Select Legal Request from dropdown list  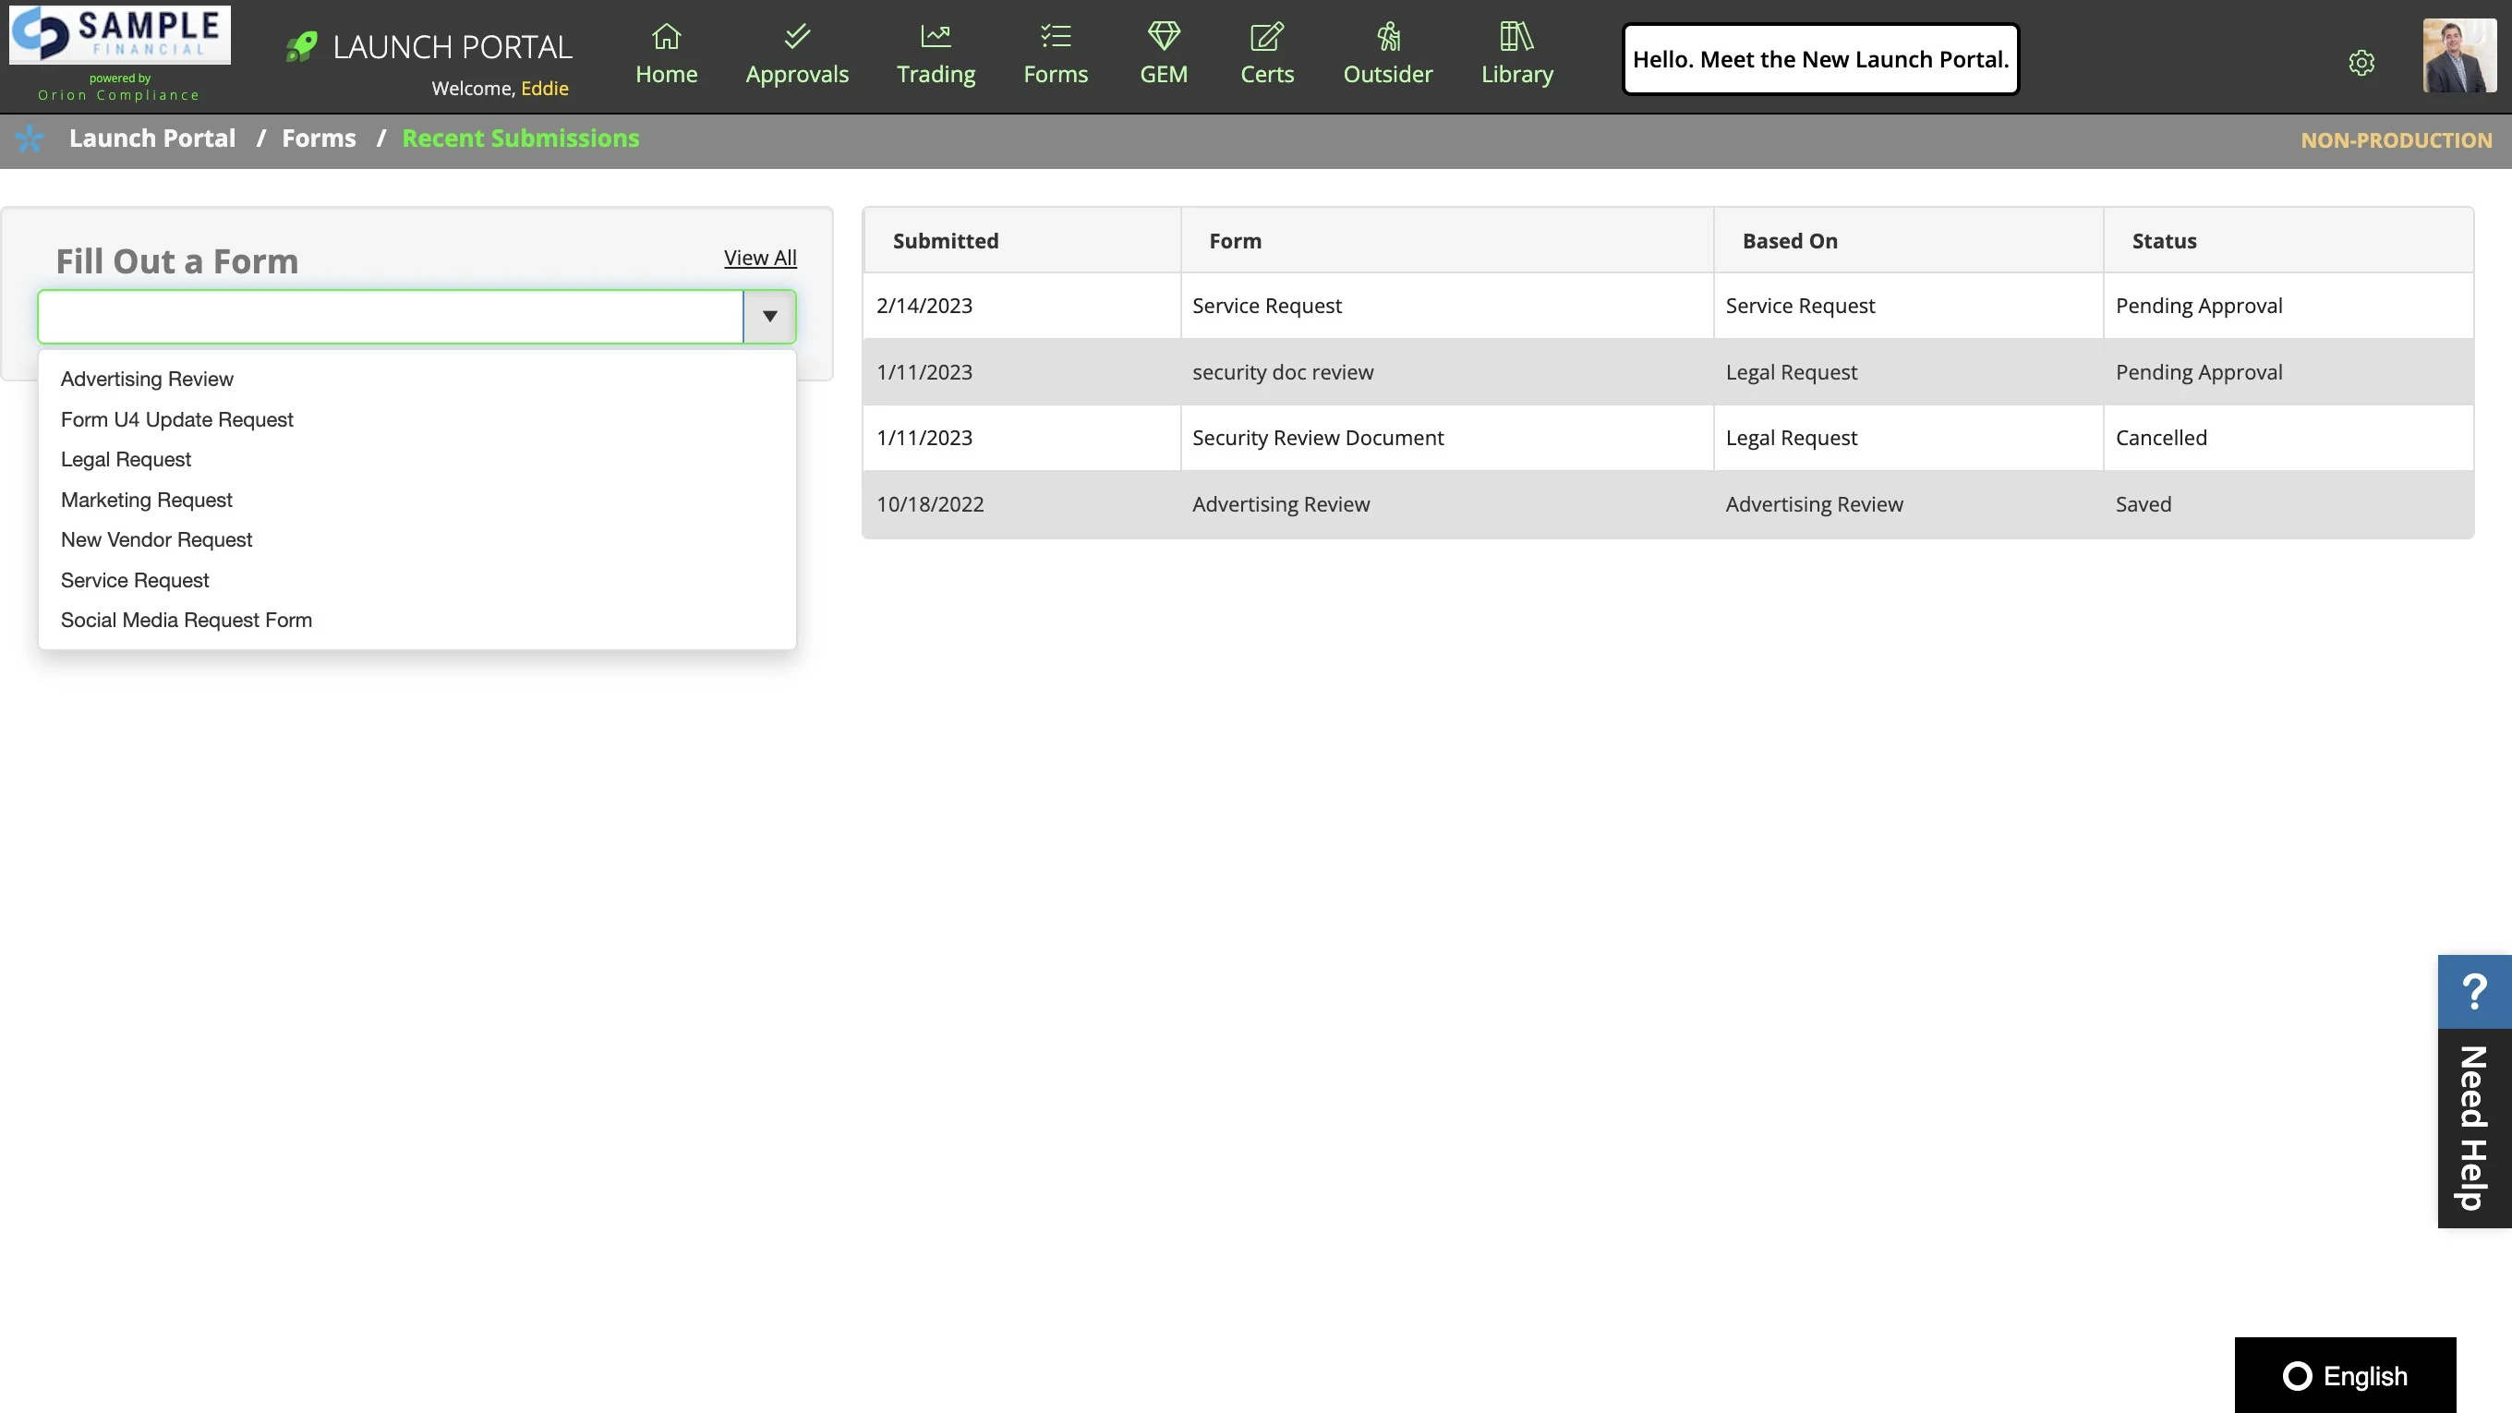click(x=126, y=459)
